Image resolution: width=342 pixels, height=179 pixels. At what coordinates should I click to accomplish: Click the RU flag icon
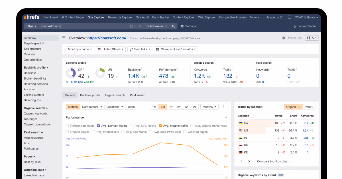click(241, 145)
